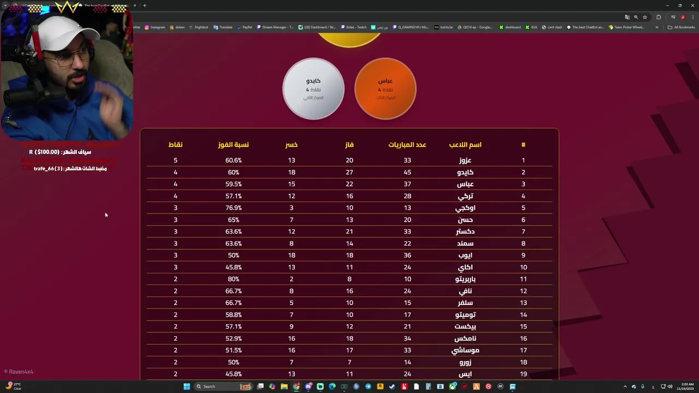This screenshot has width=699, height=393.
Task: Click the translate page icon in address bar
Action: pyautogui.click(x=627, y=17)
